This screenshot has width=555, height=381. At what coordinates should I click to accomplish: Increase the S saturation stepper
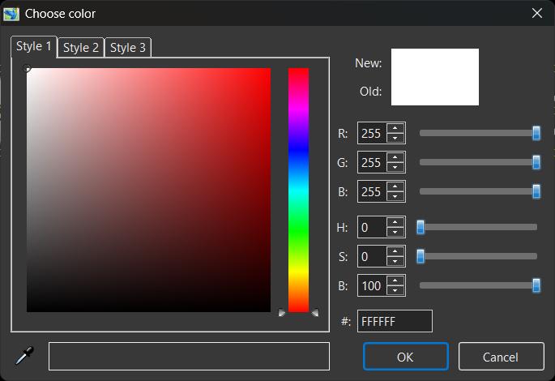[x=395, y=252]
